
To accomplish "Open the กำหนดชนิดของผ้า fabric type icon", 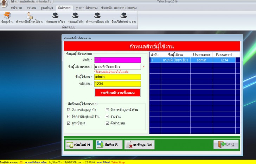I will tap(97, 18).
